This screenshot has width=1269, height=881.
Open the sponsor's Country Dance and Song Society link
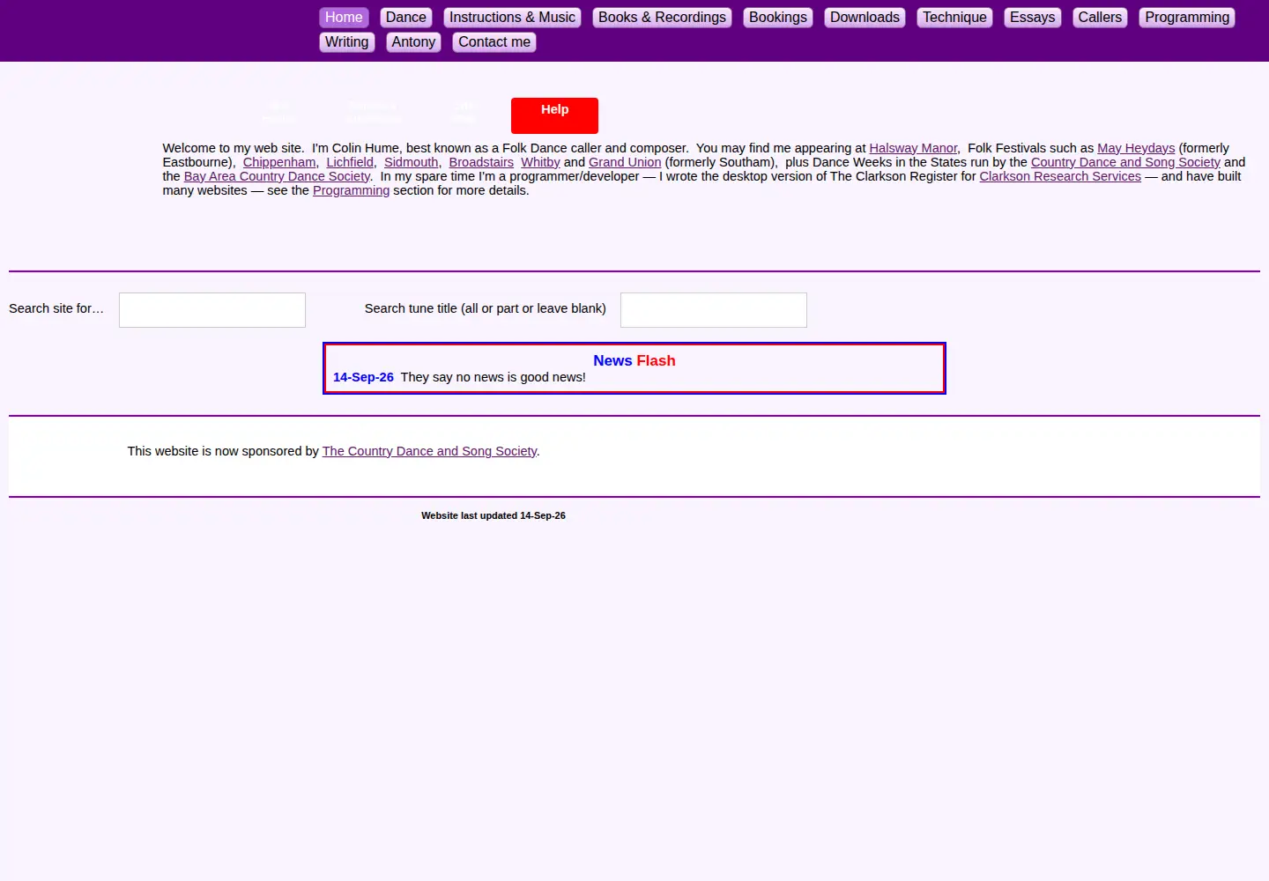click(x=429, y=451)
